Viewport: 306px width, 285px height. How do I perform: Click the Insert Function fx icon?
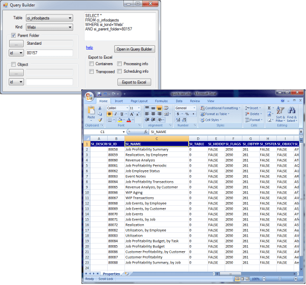[x=145, y=132]
